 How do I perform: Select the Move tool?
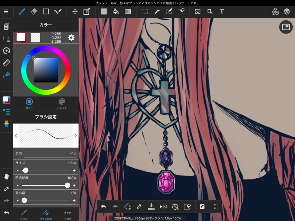click(75, 11)
